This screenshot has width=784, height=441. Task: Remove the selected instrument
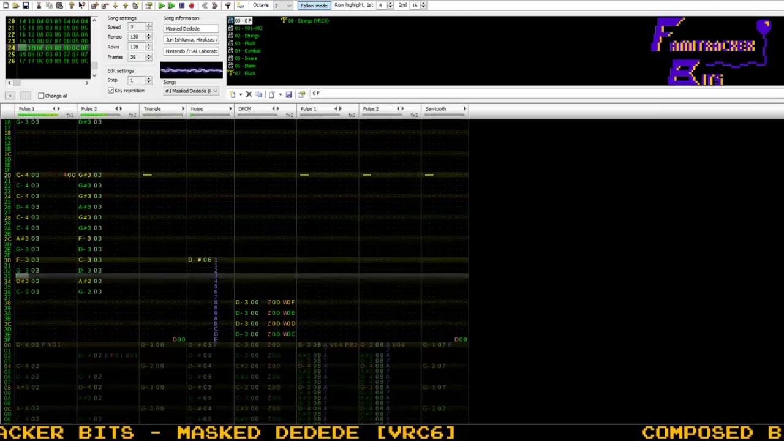pos(249,94)
